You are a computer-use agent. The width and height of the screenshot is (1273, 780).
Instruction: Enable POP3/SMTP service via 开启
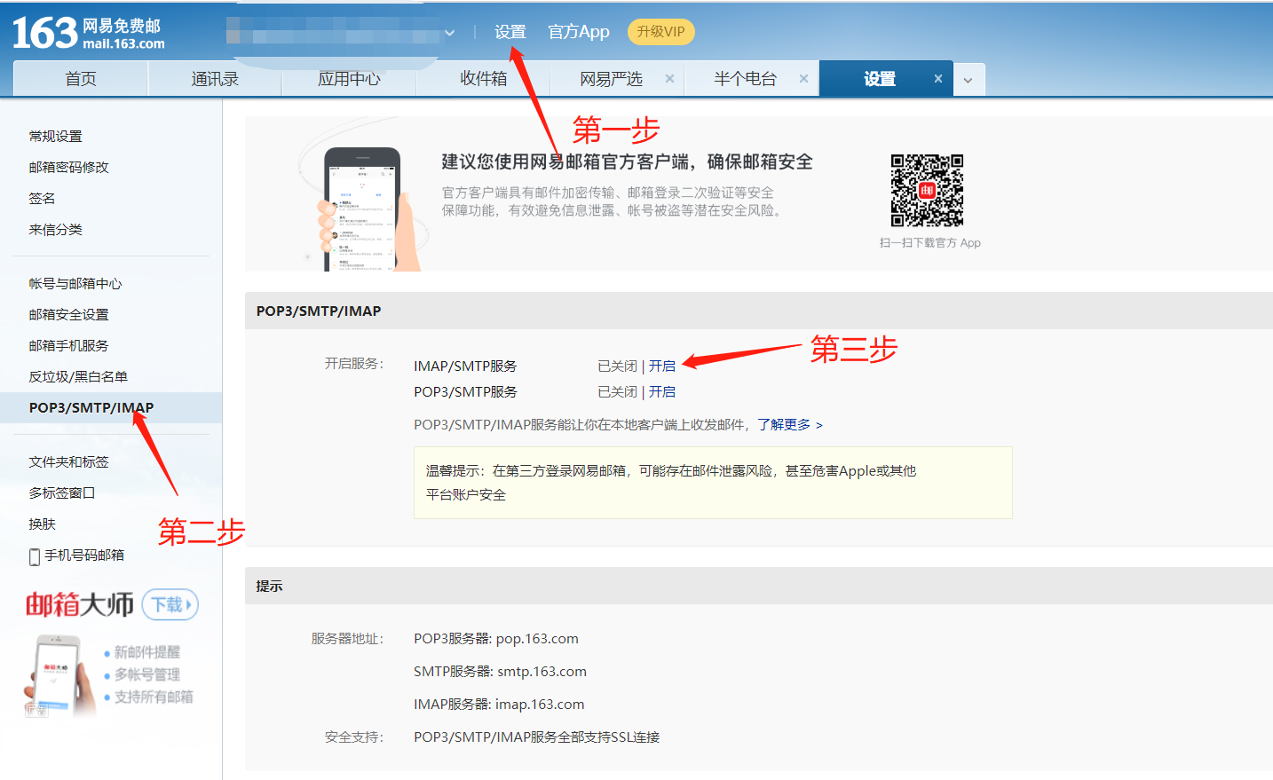coord(661,391)
